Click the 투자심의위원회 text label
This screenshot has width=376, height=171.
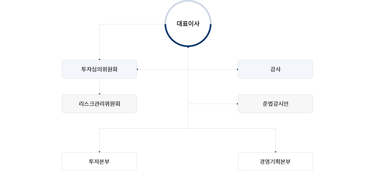click(x=99, y=69)
